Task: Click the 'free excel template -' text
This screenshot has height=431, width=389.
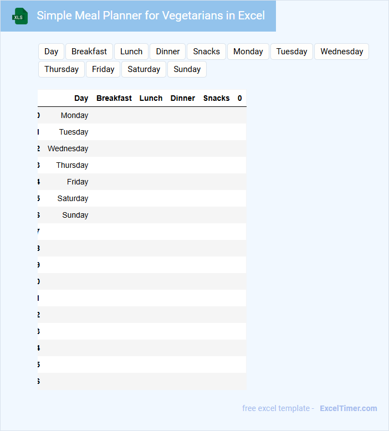Action: (x=278, y=408)
